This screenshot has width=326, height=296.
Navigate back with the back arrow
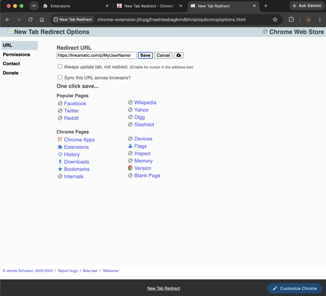(x=8, y=20)
